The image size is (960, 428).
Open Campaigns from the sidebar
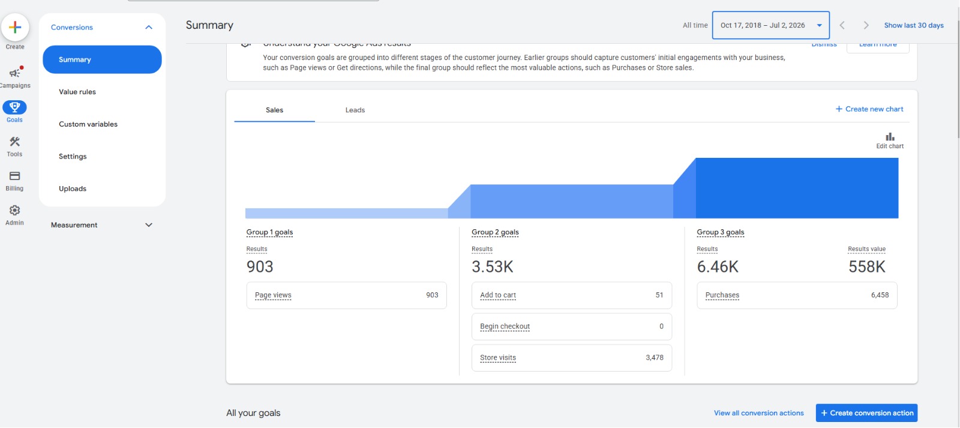tap(15, 77)
